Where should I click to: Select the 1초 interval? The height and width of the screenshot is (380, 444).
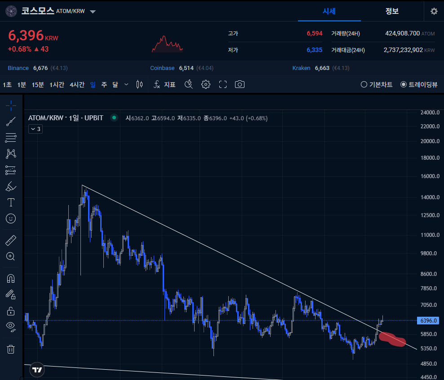[x=7, y=84]
